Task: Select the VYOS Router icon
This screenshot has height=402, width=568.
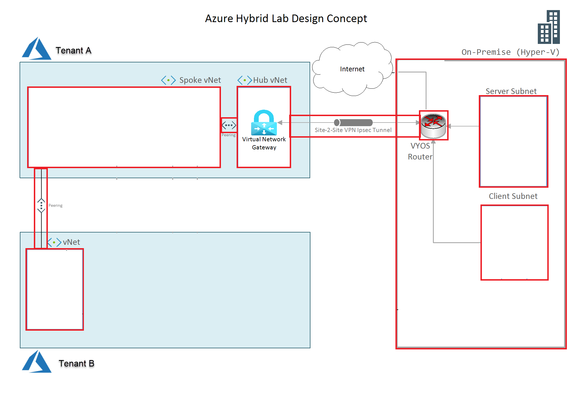Action: tap(433, 126)
